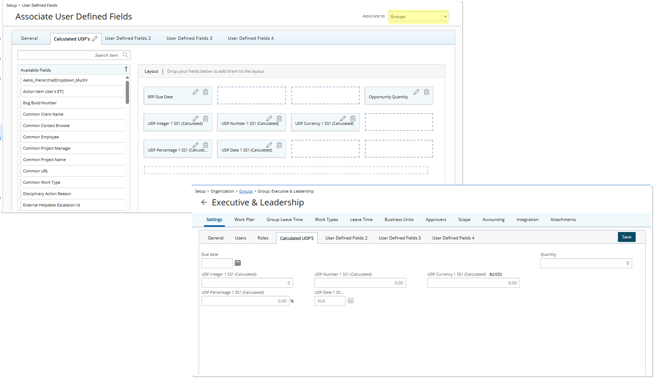
Task: Click the search magnifier in Available Fields
Action: coord(125,55)
